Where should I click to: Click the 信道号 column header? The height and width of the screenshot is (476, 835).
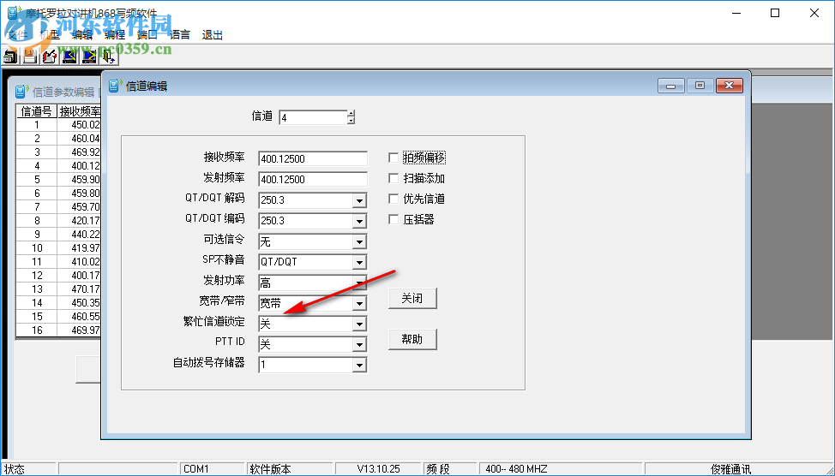(x=36, y=110)
